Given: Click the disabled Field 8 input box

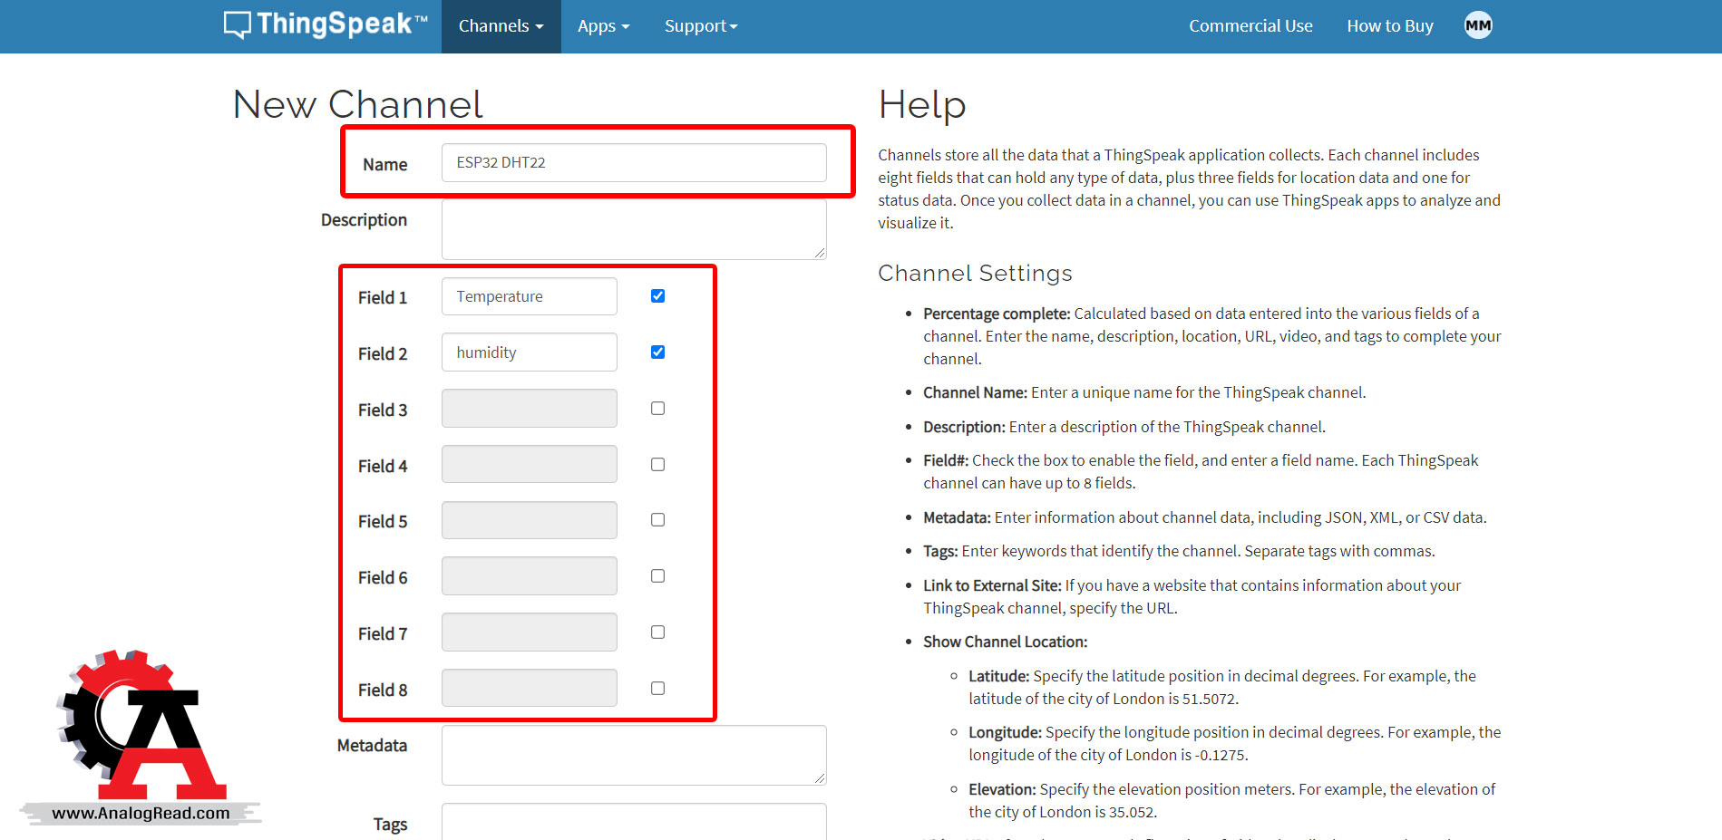Looking at the screenshot, I should coord(530,688).
